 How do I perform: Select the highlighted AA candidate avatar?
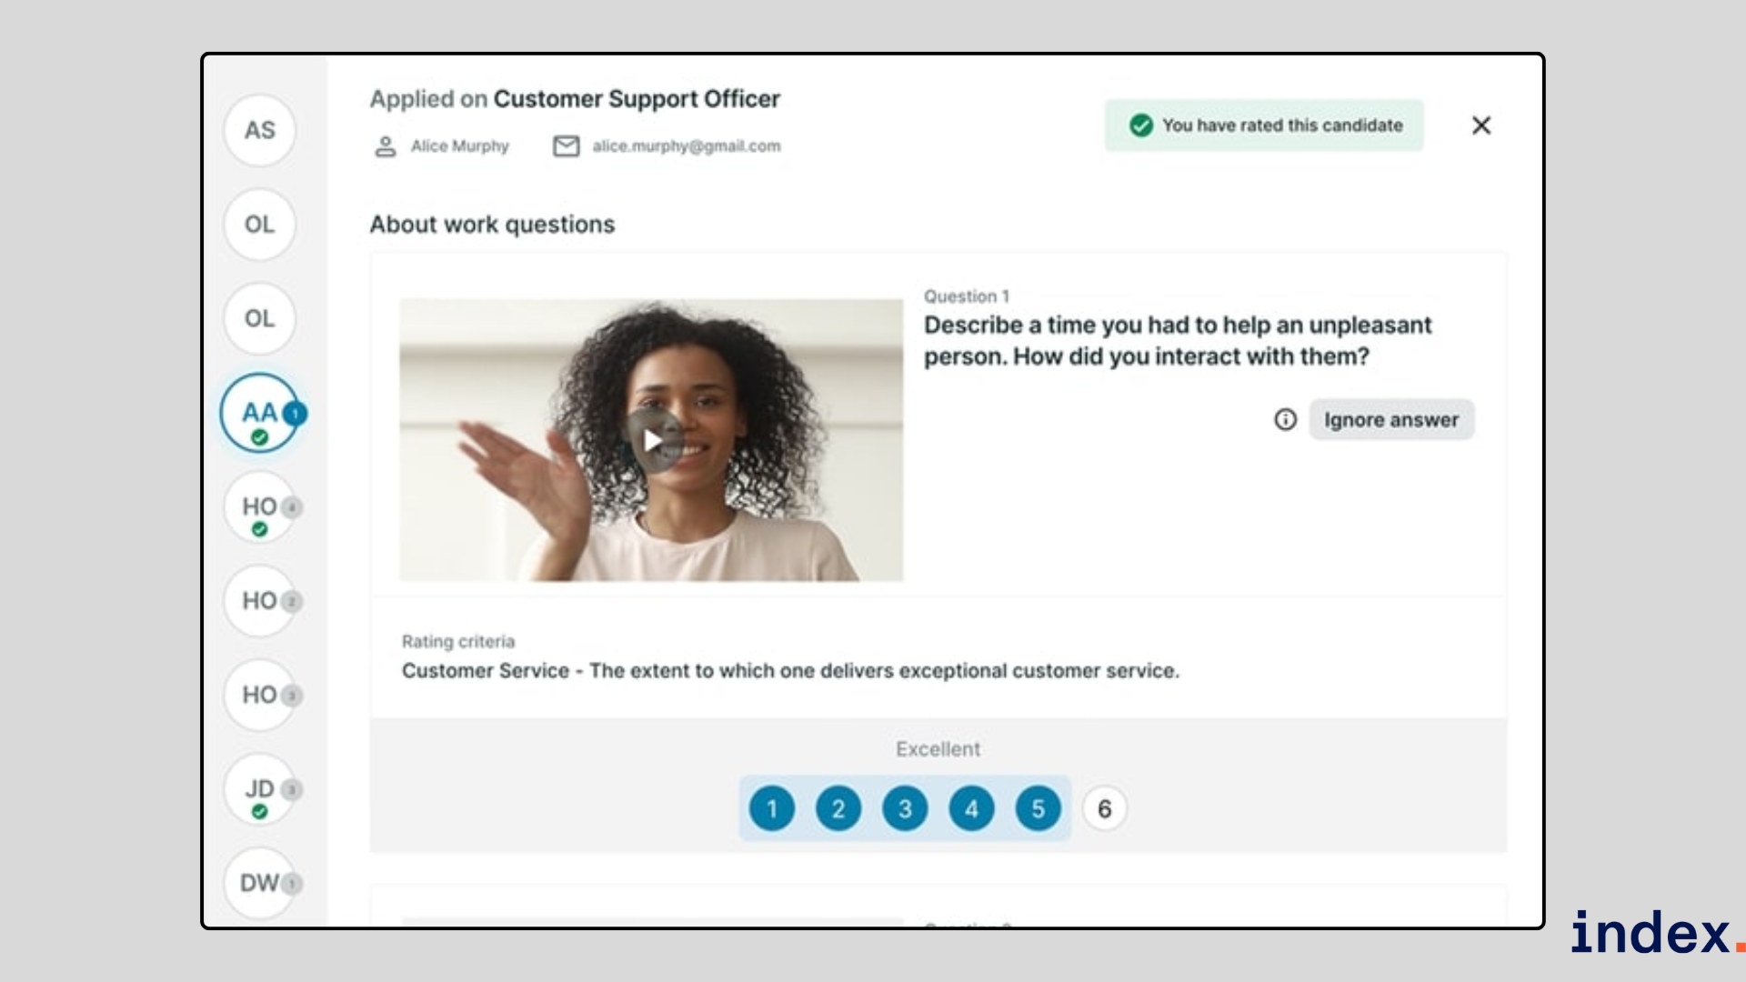point(260,414)
